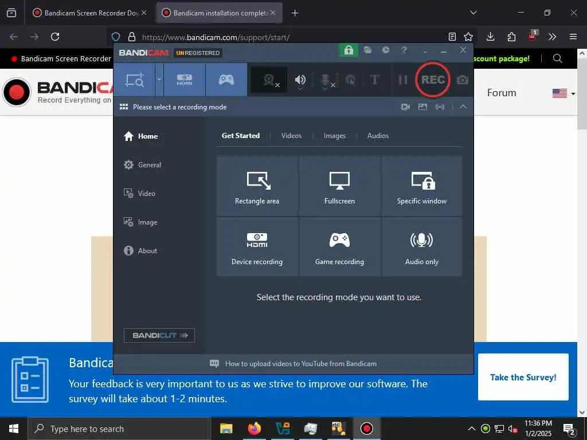This screenshot has height=440, width=587.
Task: Click the Windows taskbar search box
Action: pos(119,429)
